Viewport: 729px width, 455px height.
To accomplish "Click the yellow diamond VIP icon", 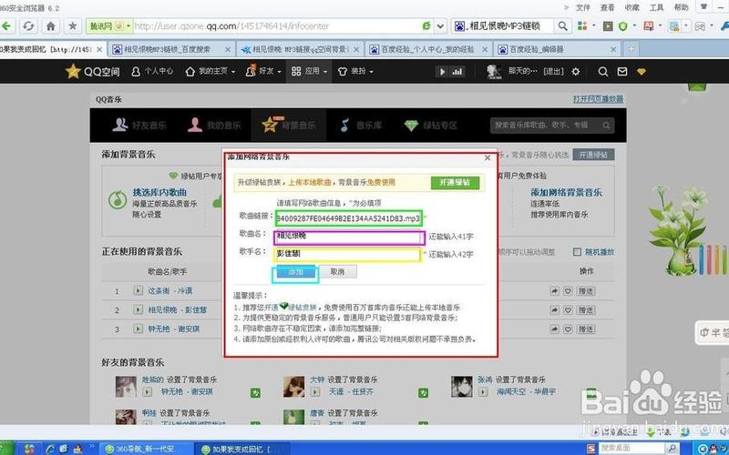I will (x=642, y=72).
